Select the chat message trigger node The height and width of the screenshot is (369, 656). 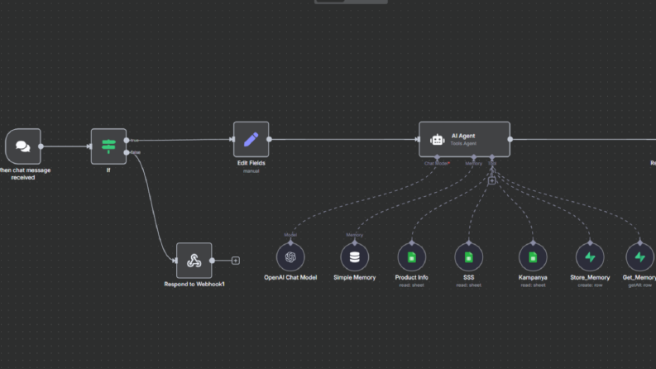[x=23, y=146]
